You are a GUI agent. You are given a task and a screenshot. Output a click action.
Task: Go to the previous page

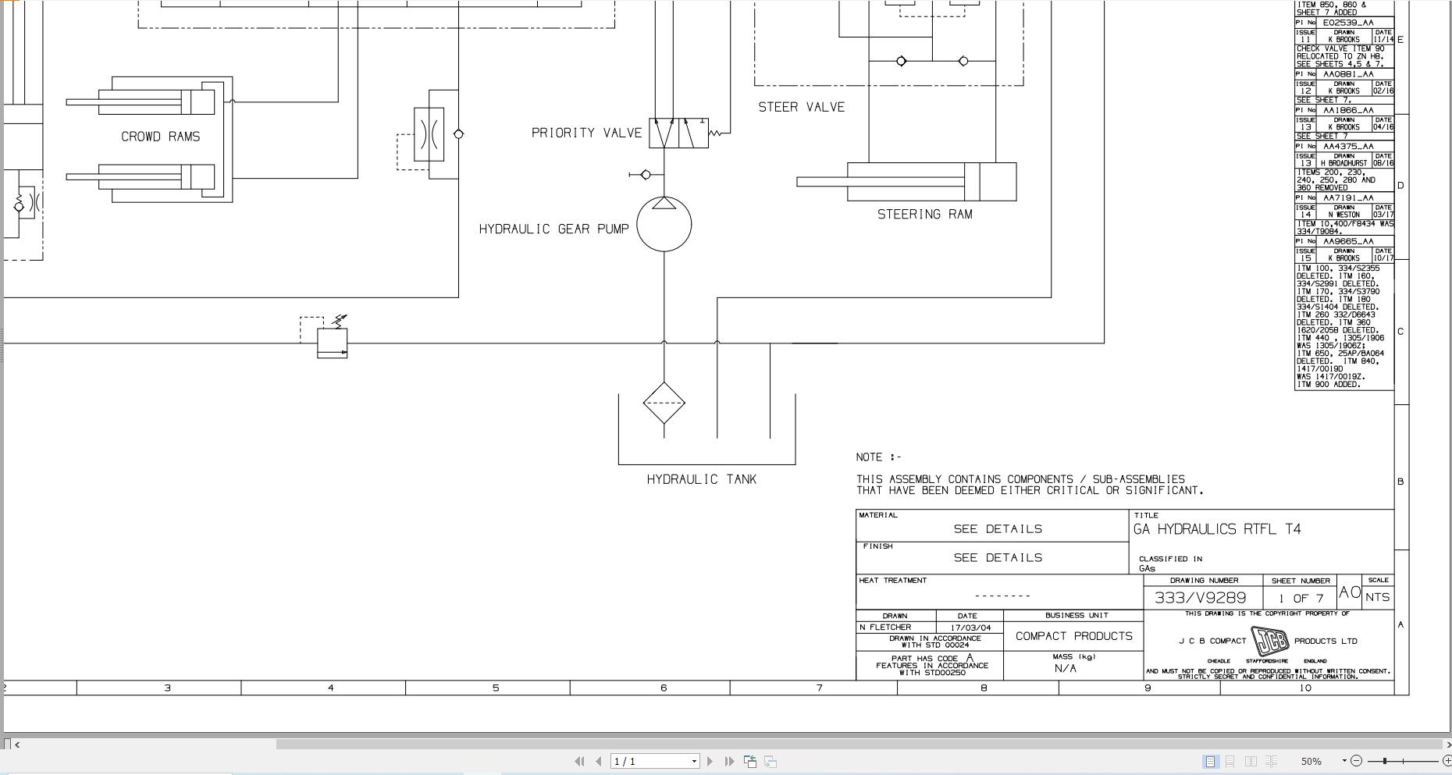coord(600,761)
